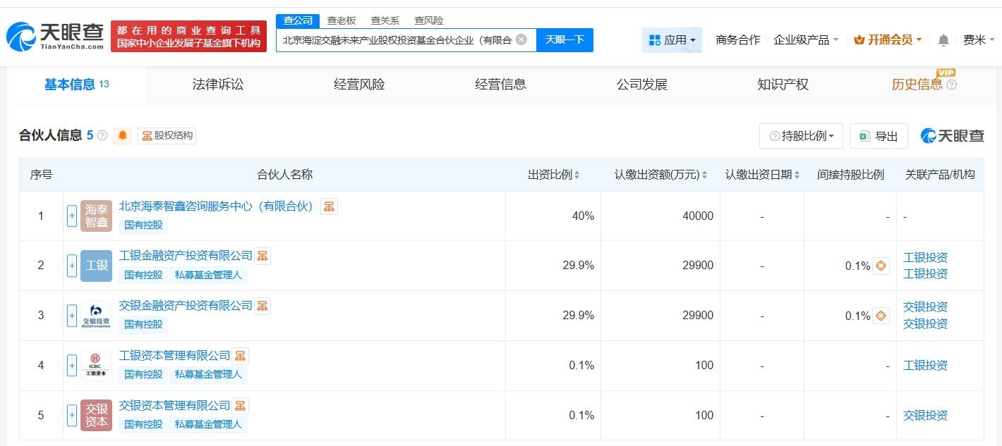Click equity chart icon beside 工银金融资产投资有限公司
This screenshot has width=1002, height=446.
[262, 256]
